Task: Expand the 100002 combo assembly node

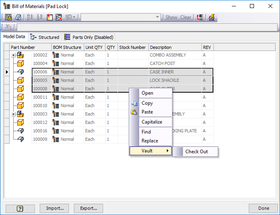Action: 14,55
